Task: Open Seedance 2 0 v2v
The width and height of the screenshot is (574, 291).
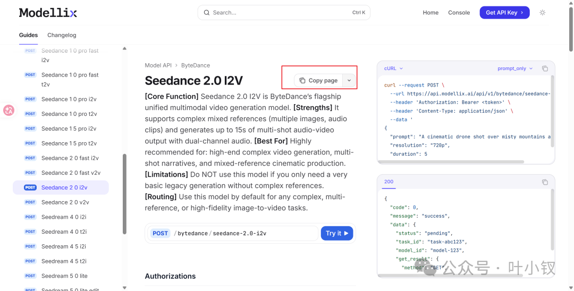Action: (61, 202)
